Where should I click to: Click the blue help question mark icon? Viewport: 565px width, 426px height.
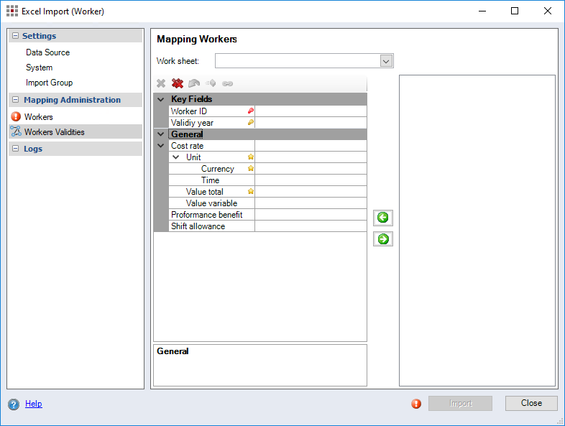coord(14,404)
